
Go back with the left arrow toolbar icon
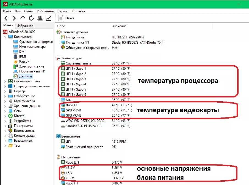pyautogui.click(x=6, y=18)
